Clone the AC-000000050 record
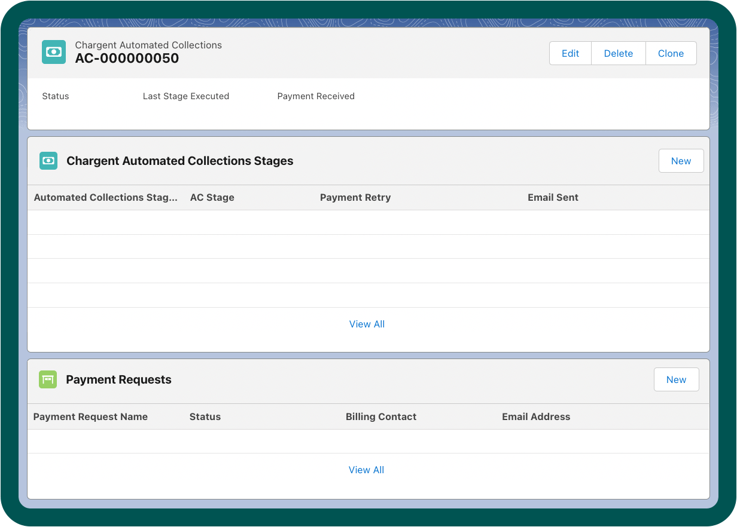Viewport: 737px width, 527px height. tap(671, 53)
